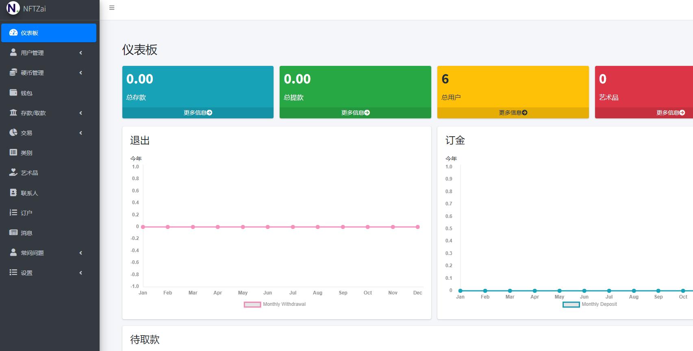The image size is (693, 351).
Task: Expand the 设置 submenu arrow
Action: (81, 273)
